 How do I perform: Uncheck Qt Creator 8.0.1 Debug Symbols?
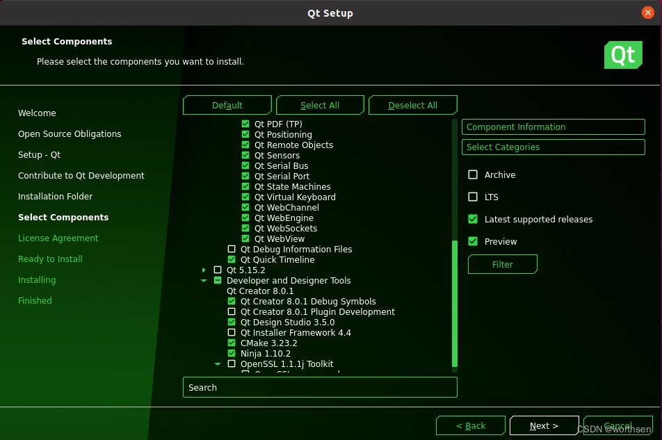(232, 301)
